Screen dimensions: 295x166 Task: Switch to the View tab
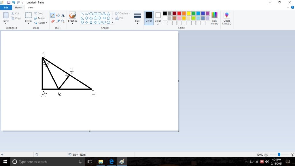(31, 7)
